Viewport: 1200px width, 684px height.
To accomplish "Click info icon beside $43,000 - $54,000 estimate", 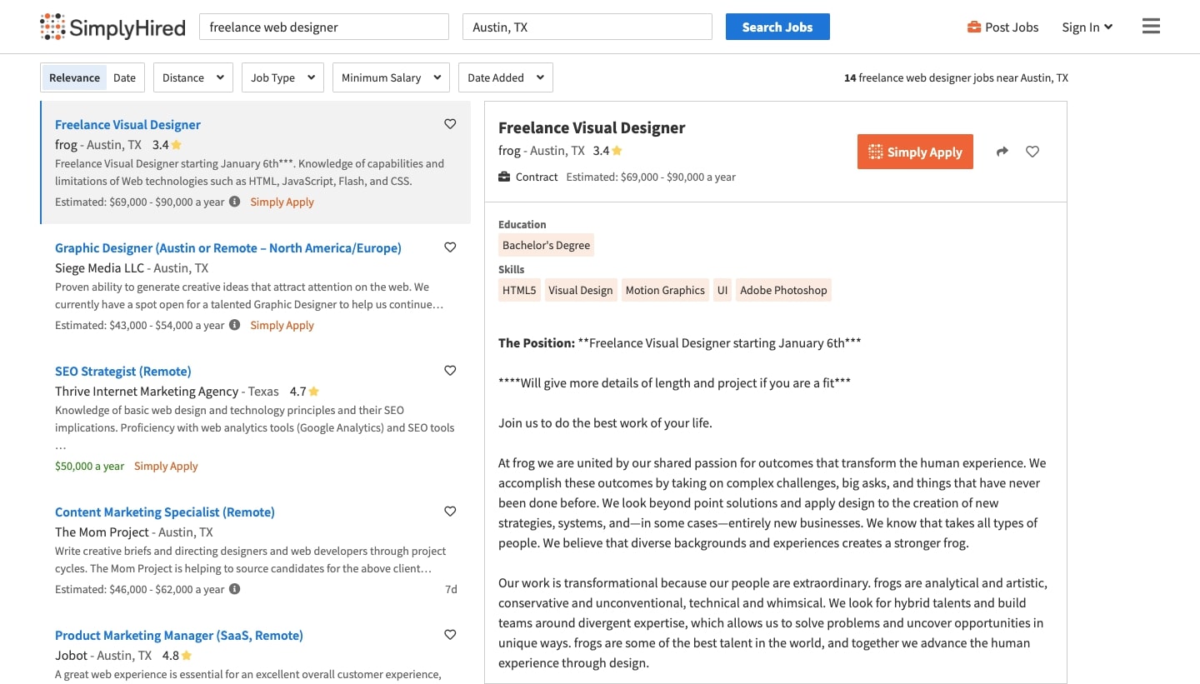I will pos(235,325).
